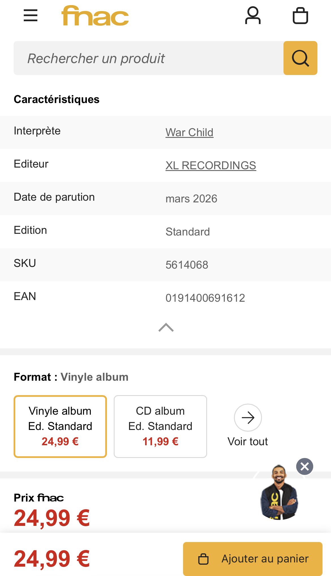Collapse the Caractéristiques section with the chevron

coord(166,327)
